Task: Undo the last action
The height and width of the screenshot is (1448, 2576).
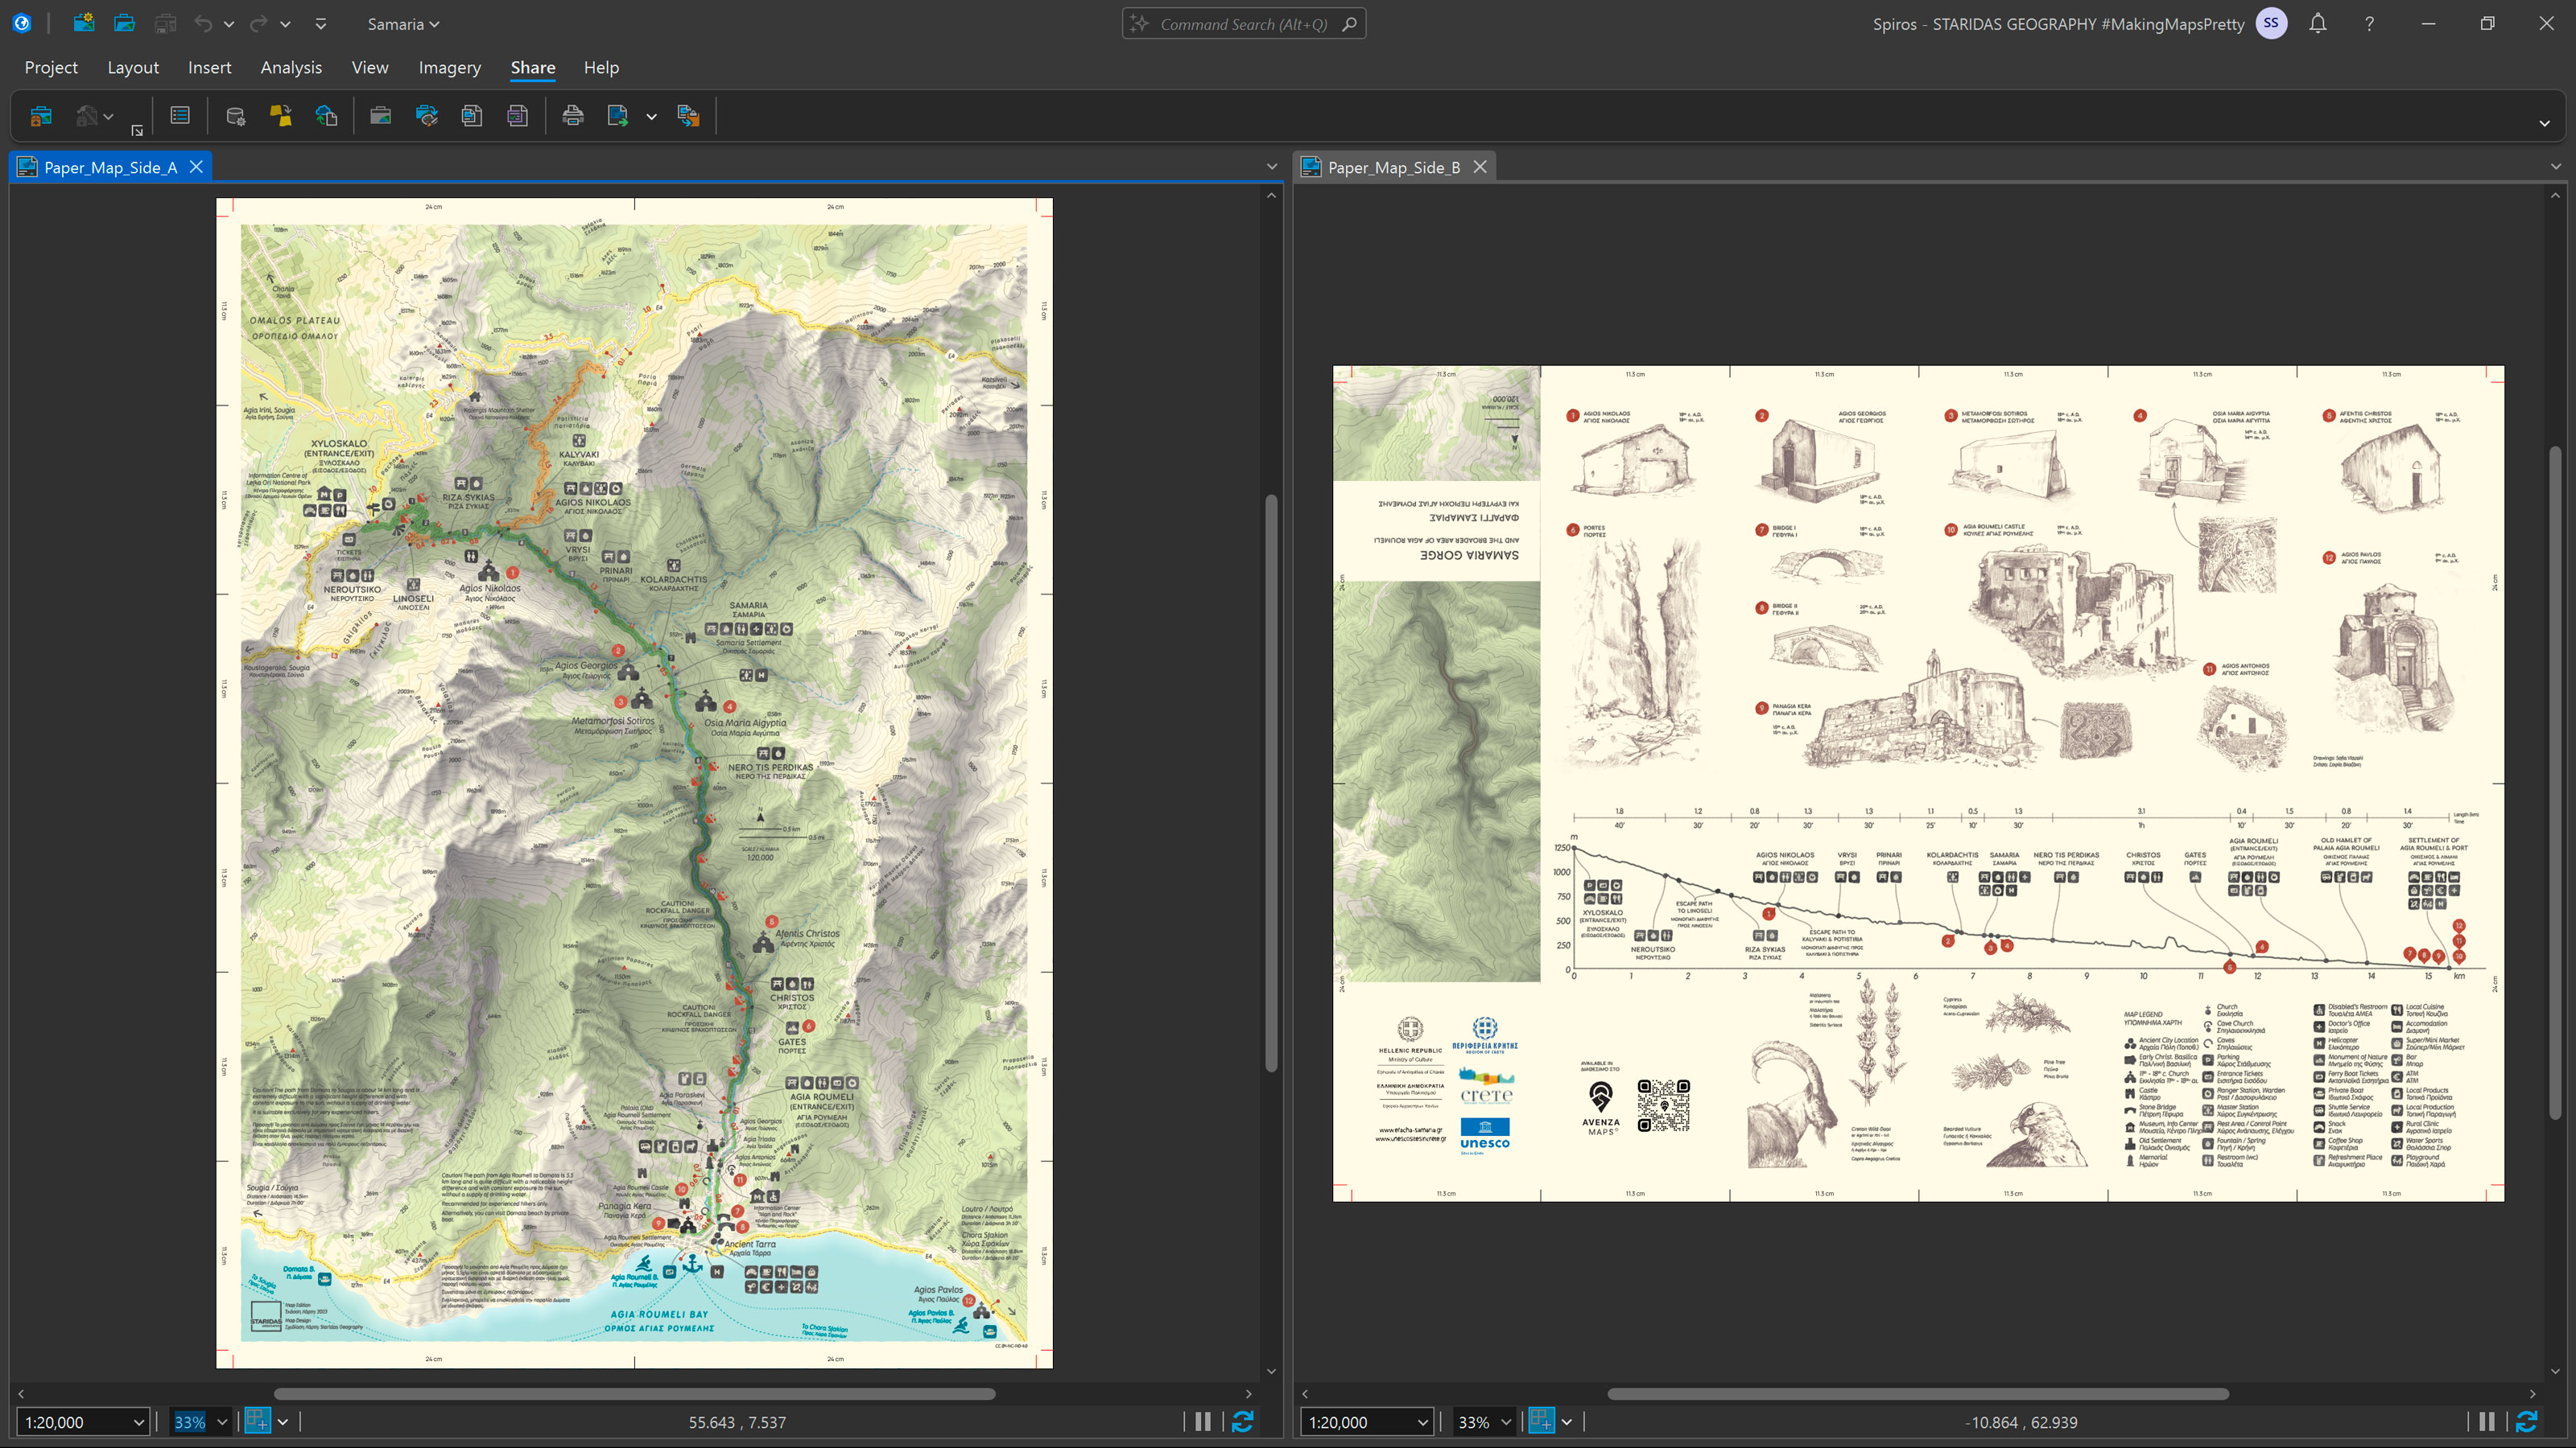Action: 205,23
